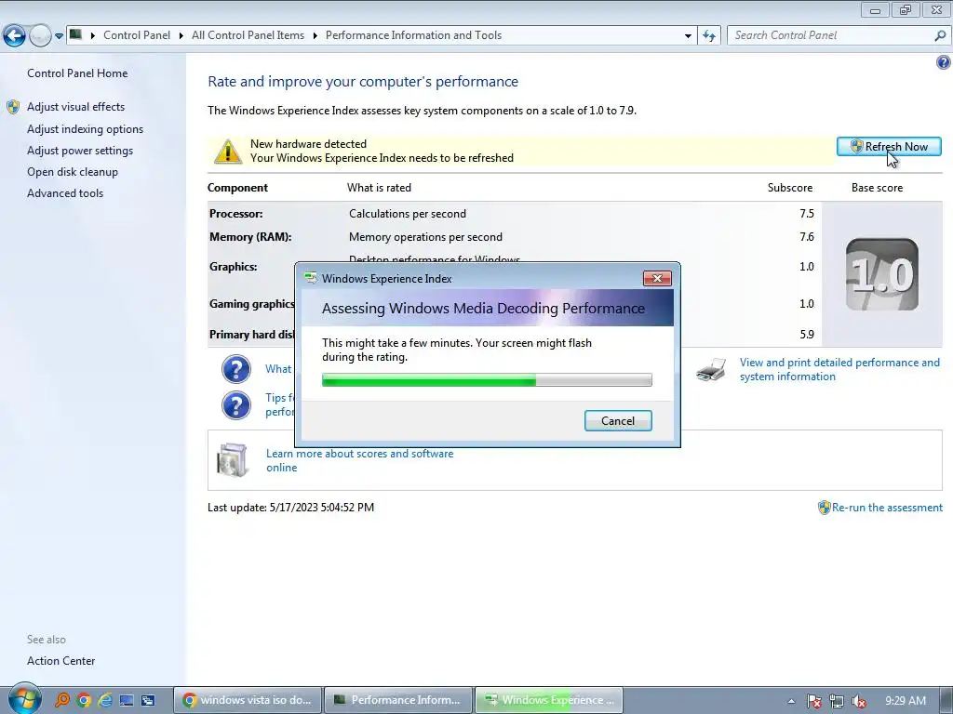Click first blue question mark icon
Viewport: 953px width, 714px height.
[x=235, y=369]
